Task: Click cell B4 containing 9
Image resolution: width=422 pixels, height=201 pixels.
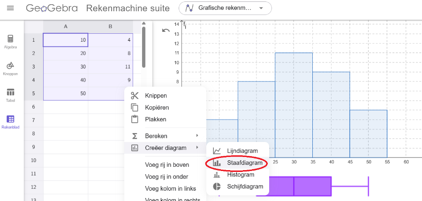Action: pyautogui.click(x=110, y=80)
